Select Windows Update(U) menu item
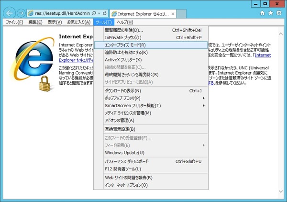 (151, 153)
